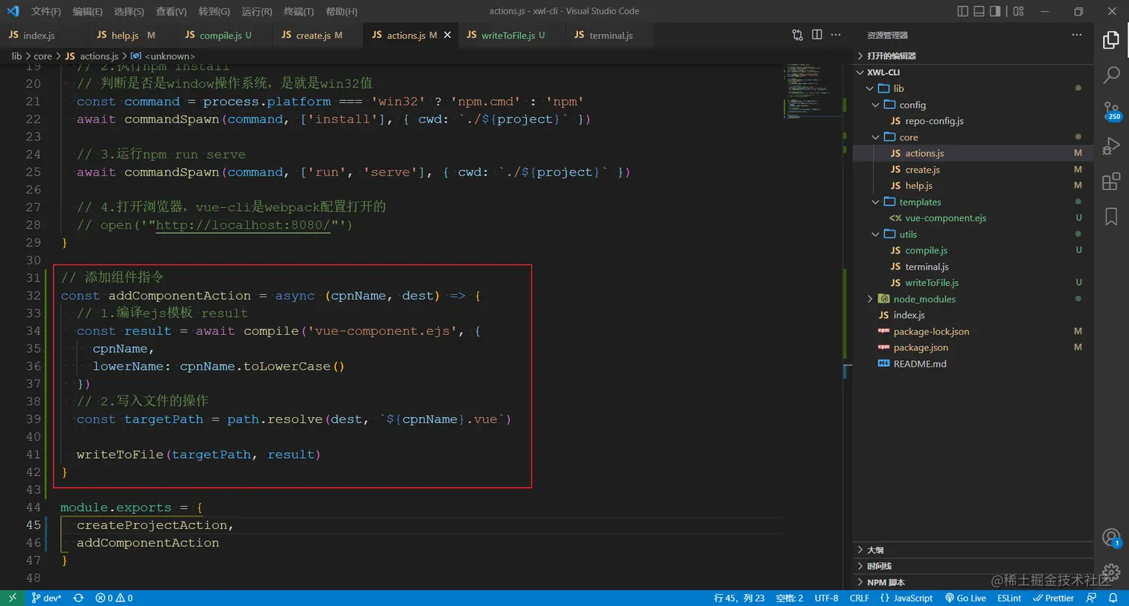Click the sync changes icon in status bar

(x=78, y=598)
